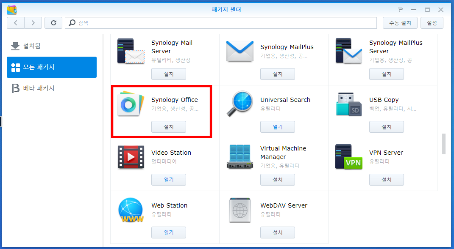Install VPN Server with 설치 button
454x249 pixels.
(386, 180)
